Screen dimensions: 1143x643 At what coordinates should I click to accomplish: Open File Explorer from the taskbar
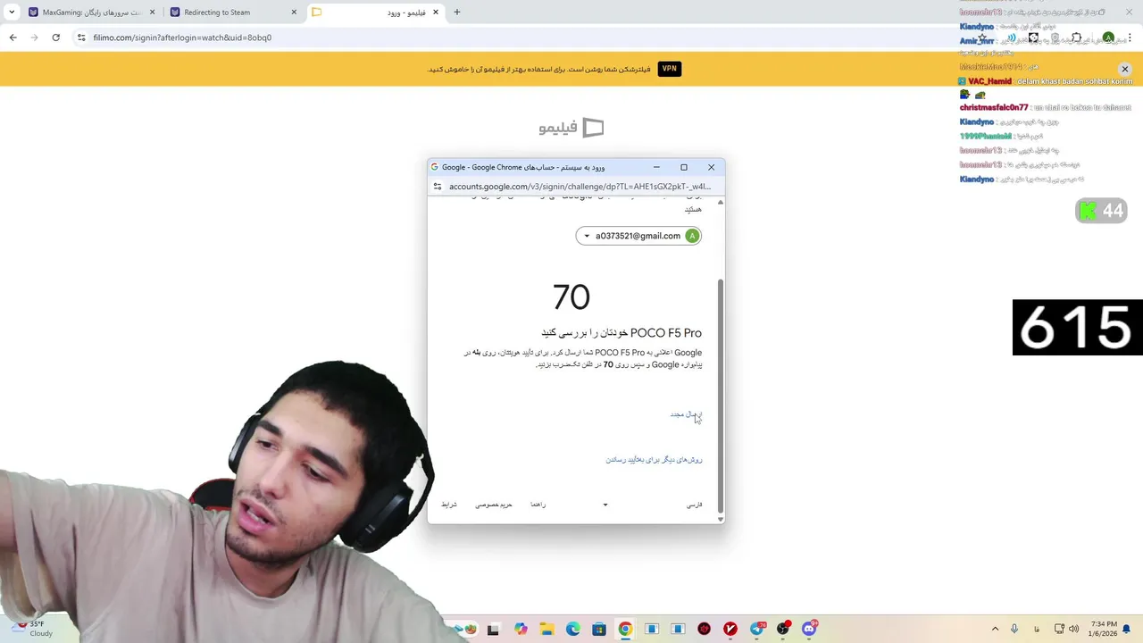pyautogui.click(x=546, y=630)
